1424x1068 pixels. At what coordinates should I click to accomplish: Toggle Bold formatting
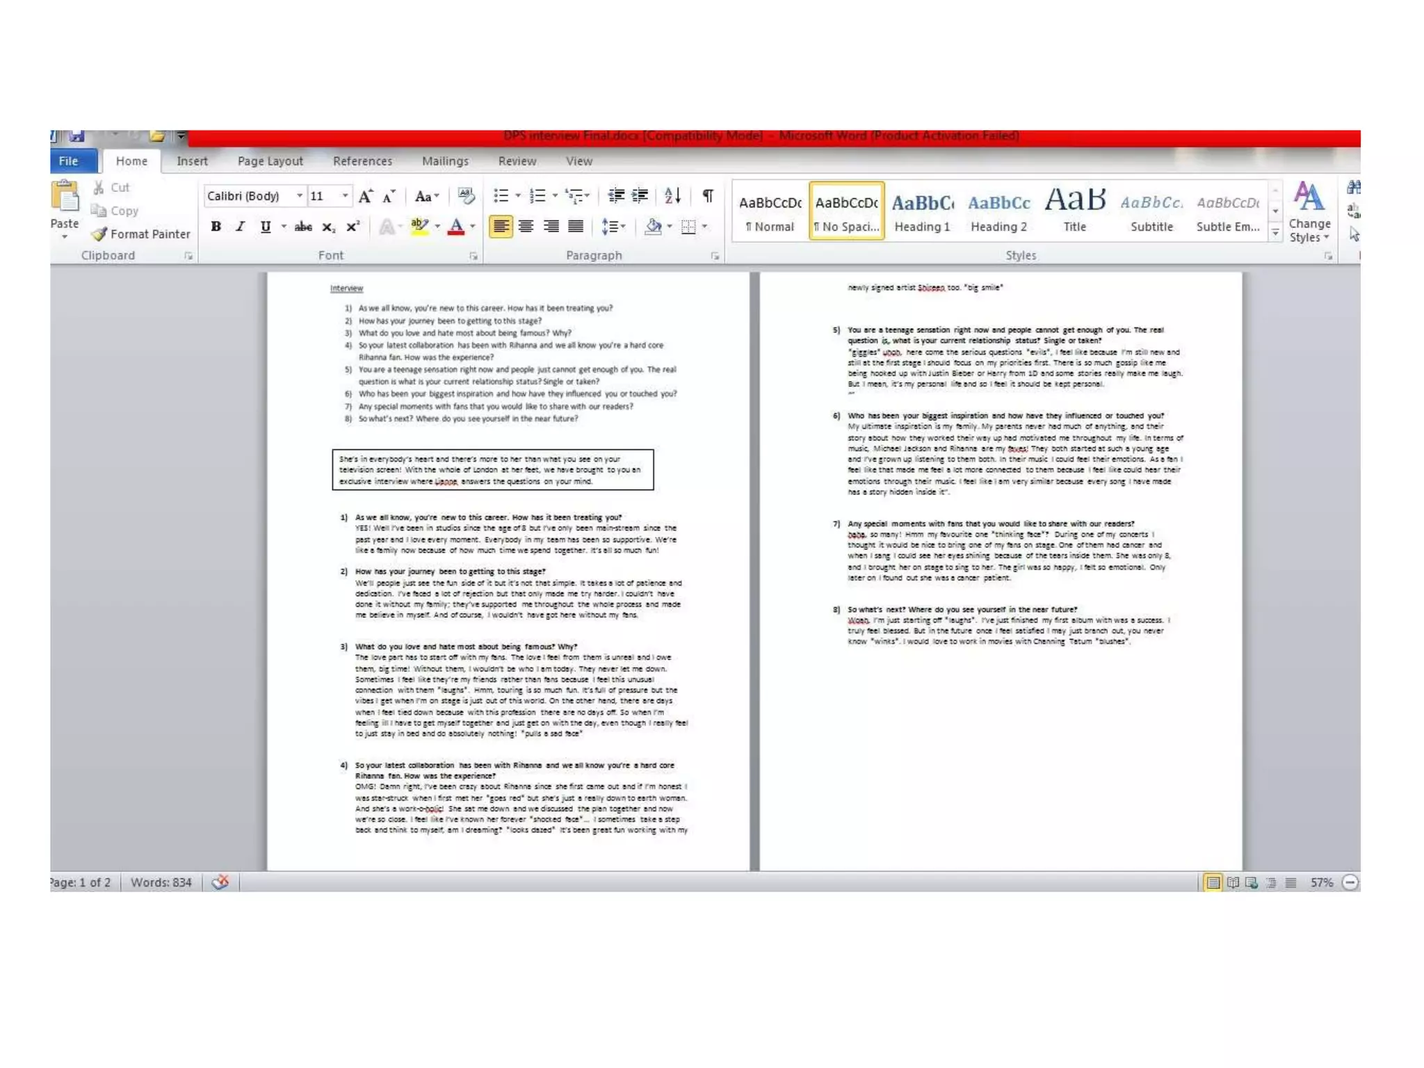tap(216, 227)
